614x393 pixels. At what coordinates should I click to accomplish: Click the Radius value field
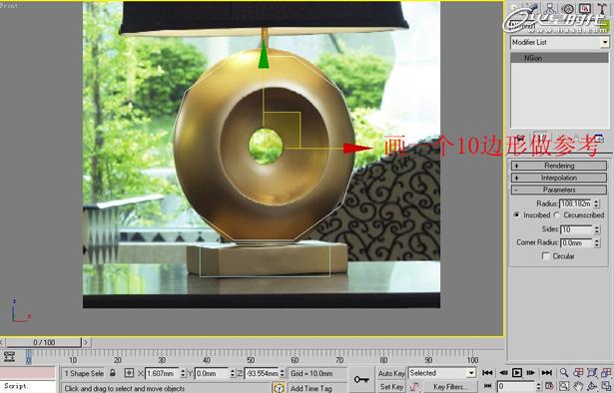[x=576, y=203]
